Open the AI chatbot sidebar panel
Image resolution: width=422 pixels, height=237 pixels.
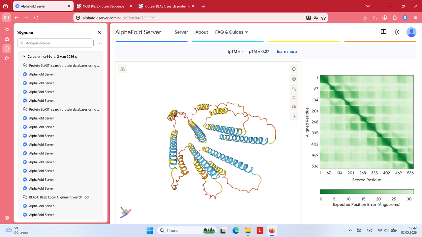(7, 29)
